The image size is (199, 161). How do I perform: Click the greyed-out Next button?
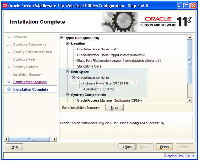[x=145, y=147]
